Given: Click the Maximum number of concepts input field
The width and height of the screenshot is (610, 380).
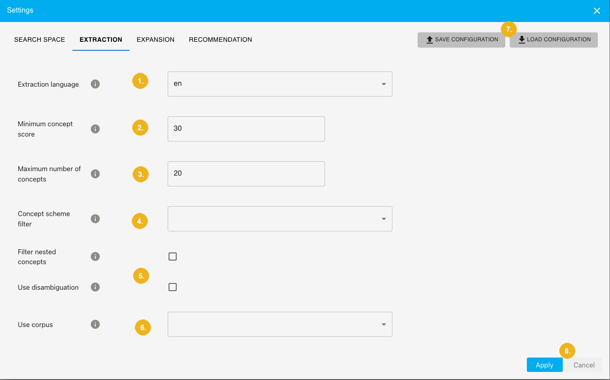Looking at the screenshot, I should [246, 174].
